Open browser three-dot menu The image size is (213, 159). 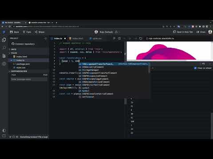pyautogui.click(x=210, y=26)
